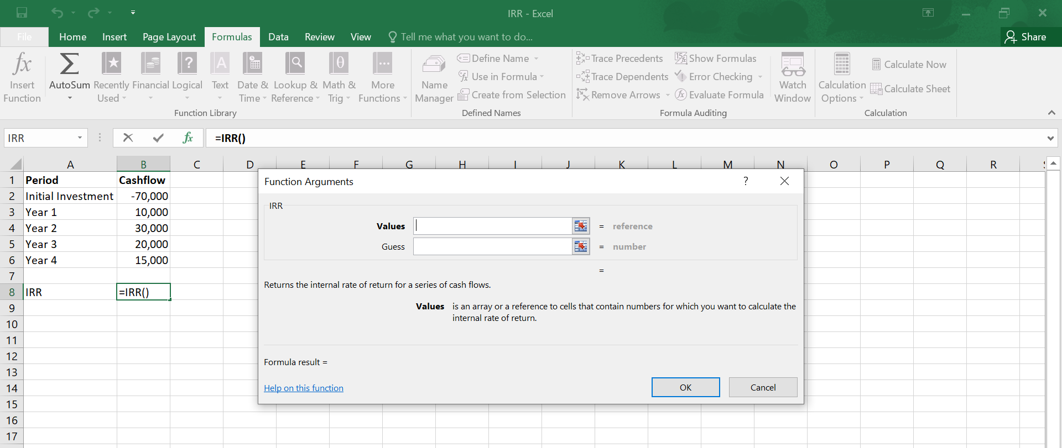Image resolution: width=1062 pixels, height=448 pixels.
Task: Select the Initial Investment cell
Action: click(70, 196)
